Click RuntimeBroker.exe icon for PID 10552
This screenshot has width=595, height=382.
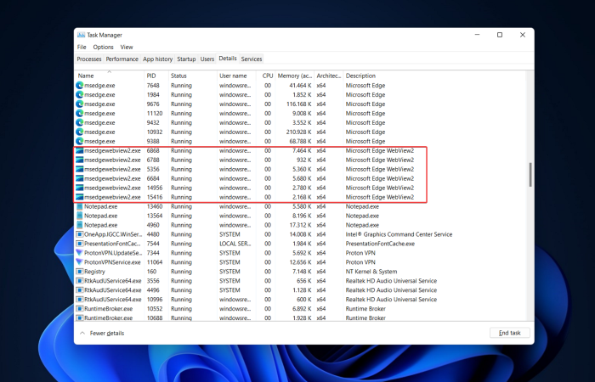click(x=79, y=308)
